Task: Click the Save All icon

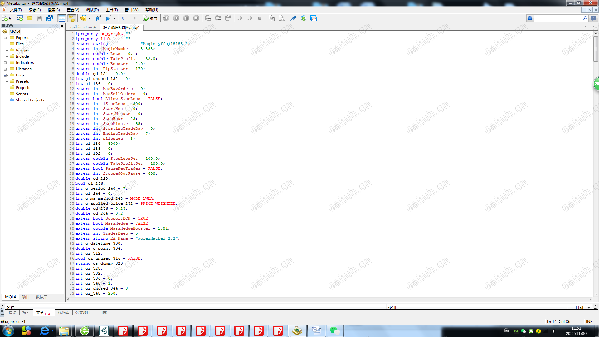Action: coord(50,18)
